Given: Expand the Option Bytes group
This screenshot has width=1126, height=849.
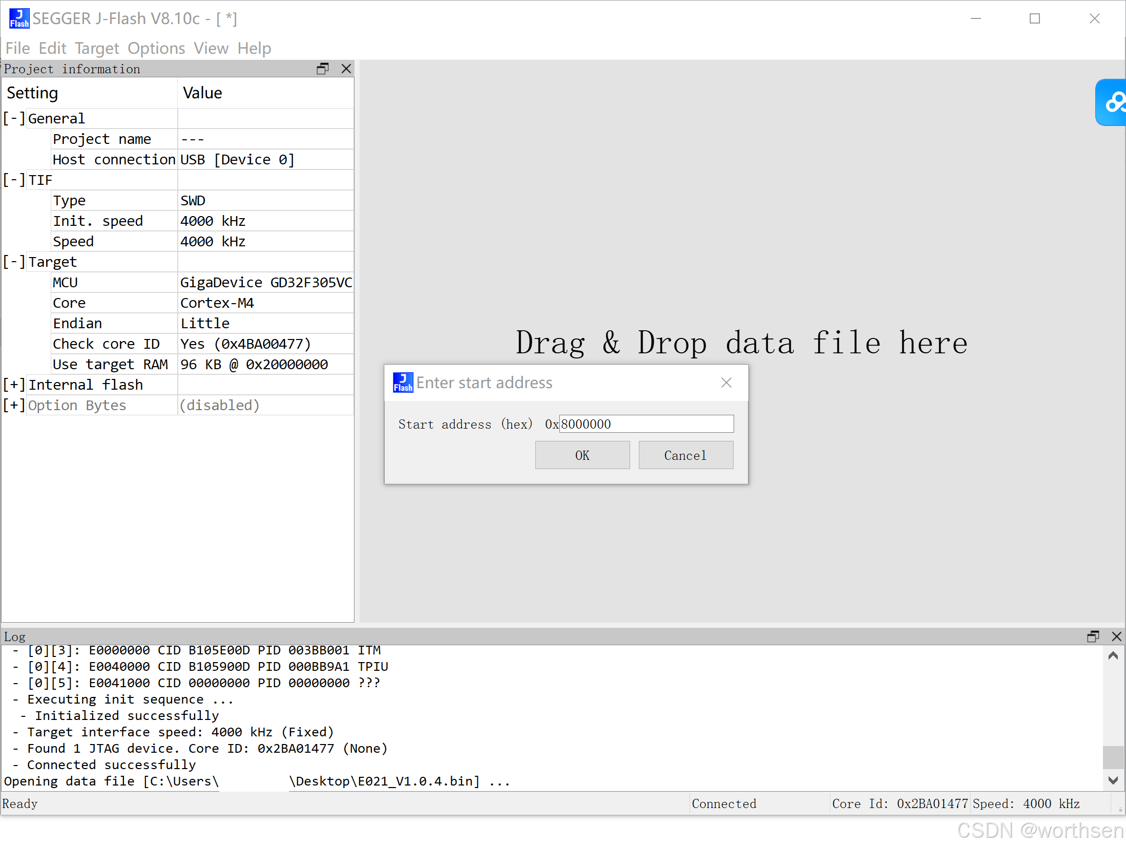Looking at the screenshot, I should pyautogui.click(x=14, y=405).
